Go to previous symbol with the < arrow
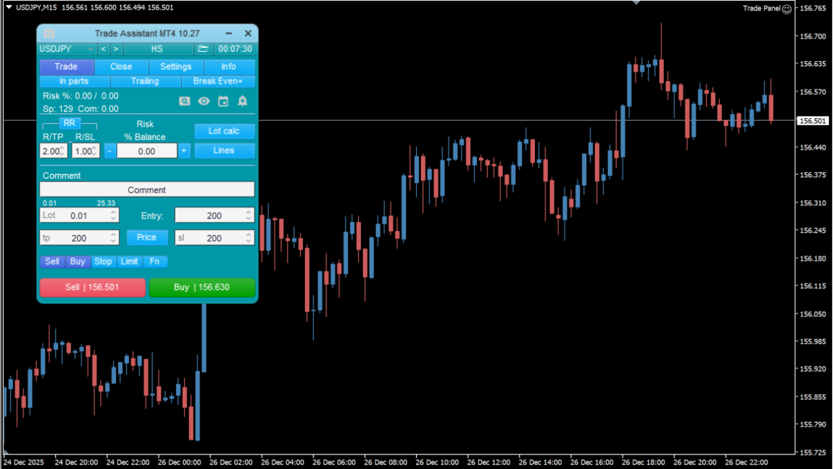This screenshot has width=834, height=469. click(104, 49)
